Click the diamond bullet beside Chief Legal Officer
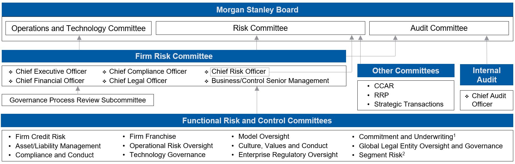The image size is (515, 164). coord(104,81)
